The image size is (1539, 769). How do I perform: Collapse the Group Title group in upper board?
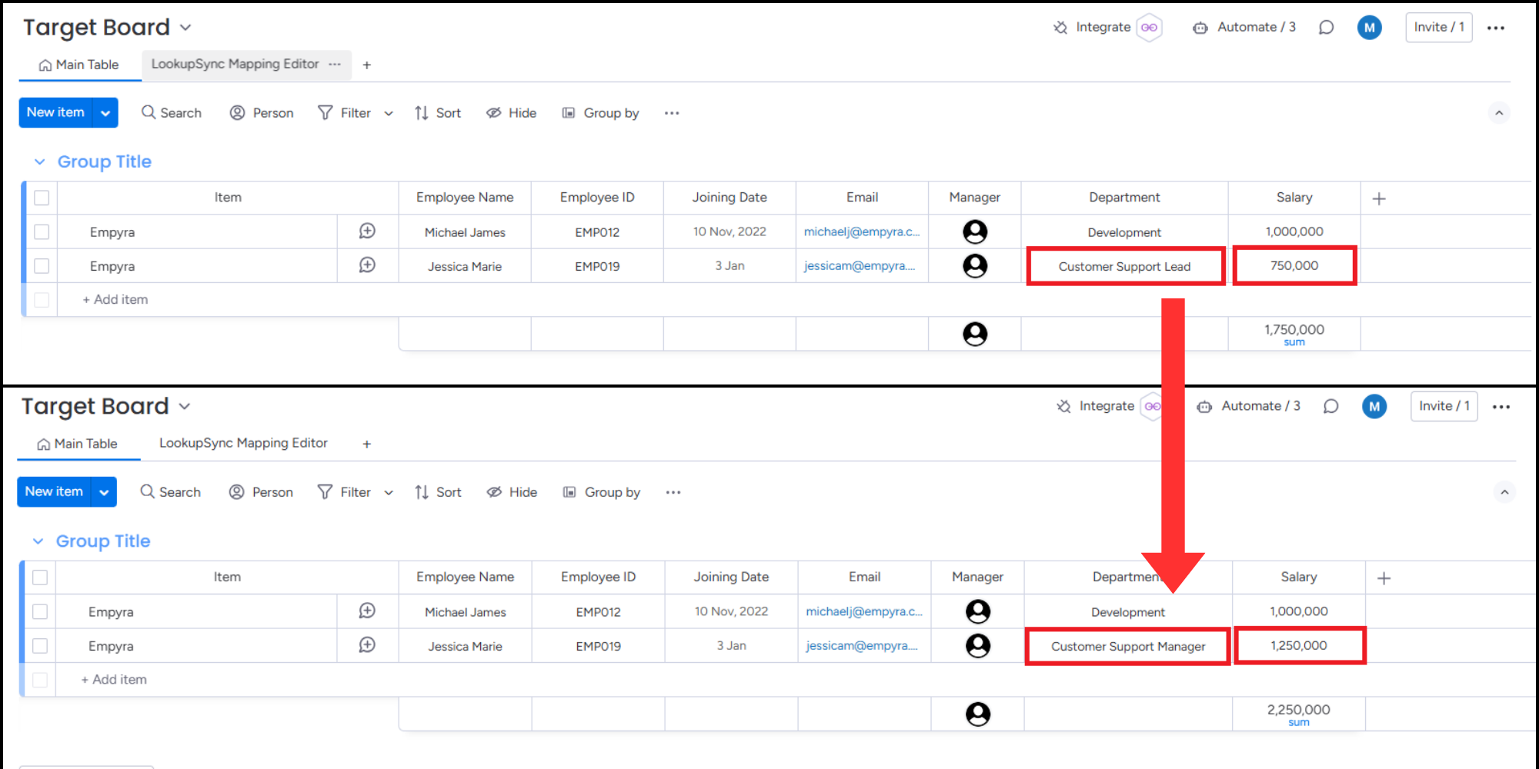[39, 162]
